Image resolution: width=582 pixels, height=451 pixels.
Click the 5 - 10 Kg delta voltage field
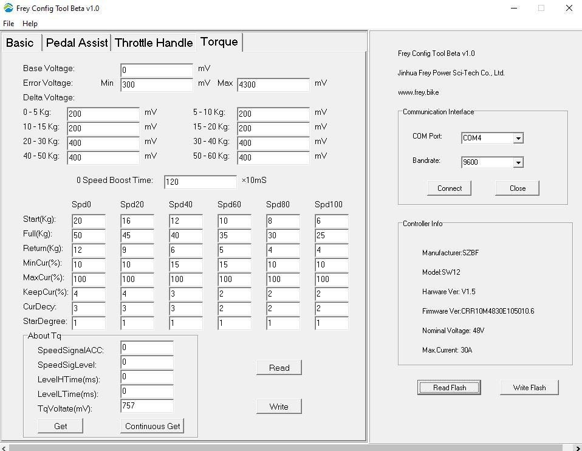click(273, 114)
